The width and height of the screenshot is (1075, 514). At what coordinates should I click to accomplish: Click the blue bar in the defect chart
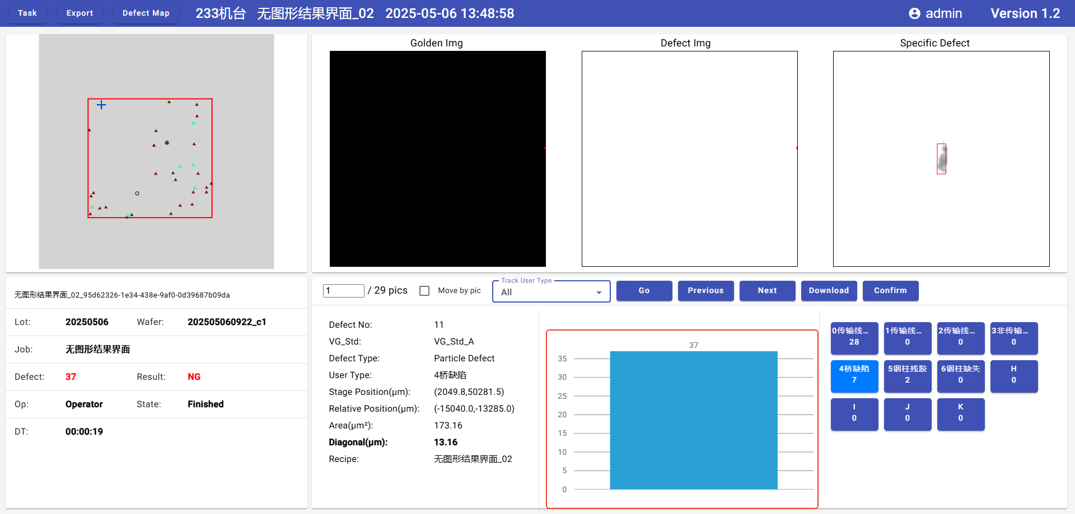pos(693,419)
